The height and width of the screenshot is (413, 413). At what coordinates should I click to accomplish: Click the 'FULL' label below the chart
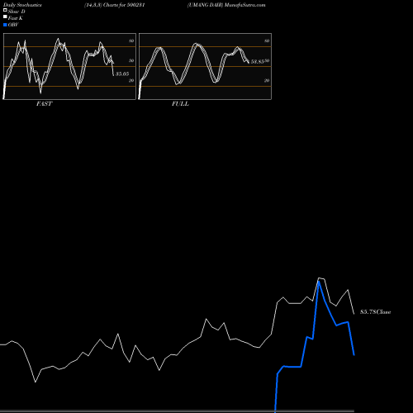180,104
